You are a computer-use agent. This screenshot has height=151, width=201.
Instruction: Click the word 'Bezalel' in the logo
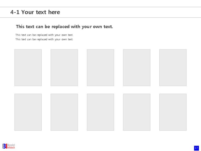(11, 145)
